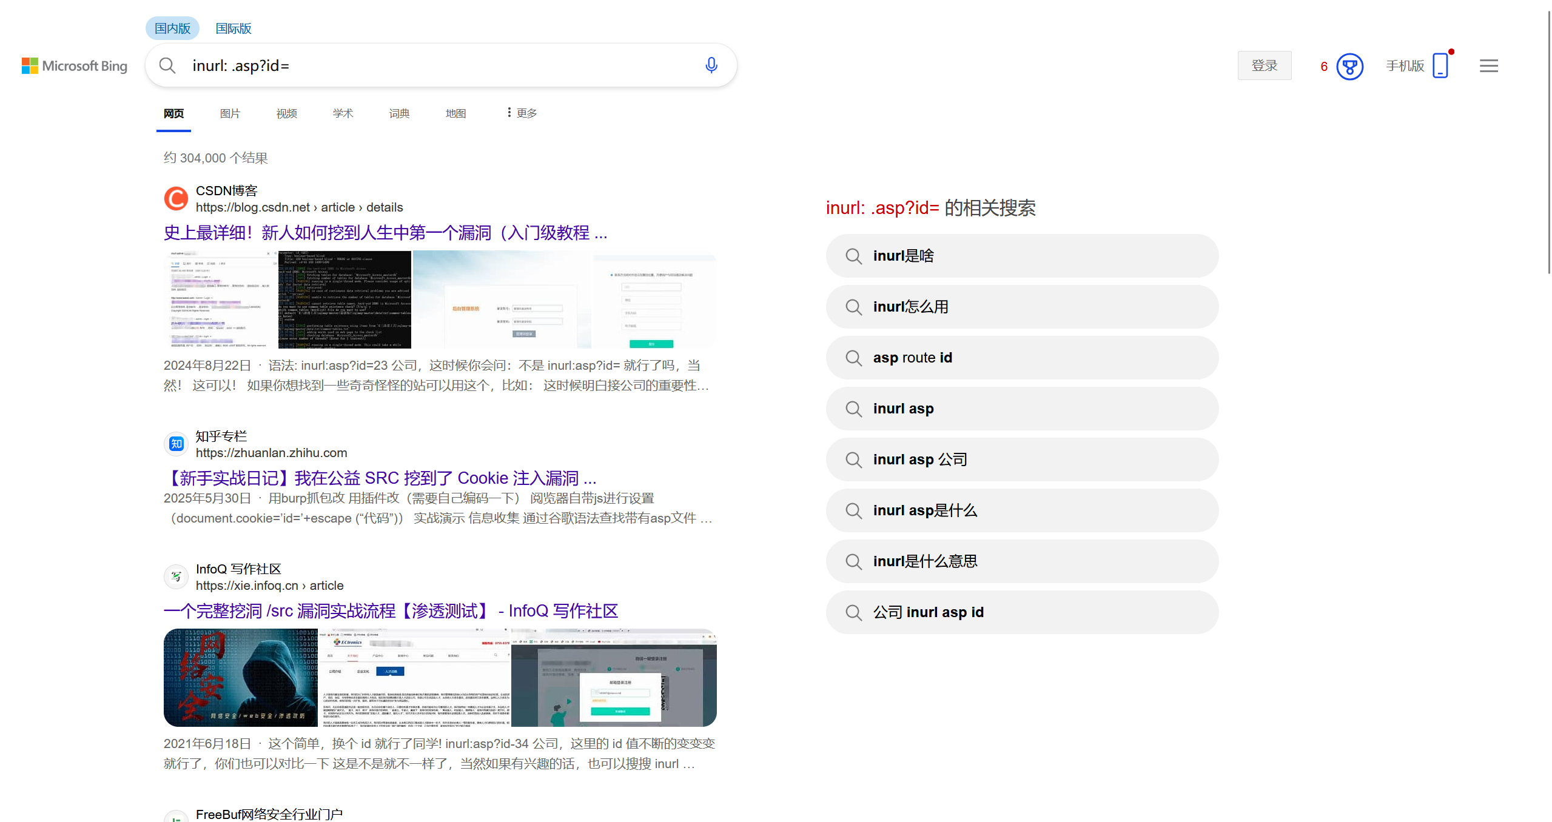Switch to the 国际版 version
The width and height of the screenshot is (1552, 822).
pos(233,28)
